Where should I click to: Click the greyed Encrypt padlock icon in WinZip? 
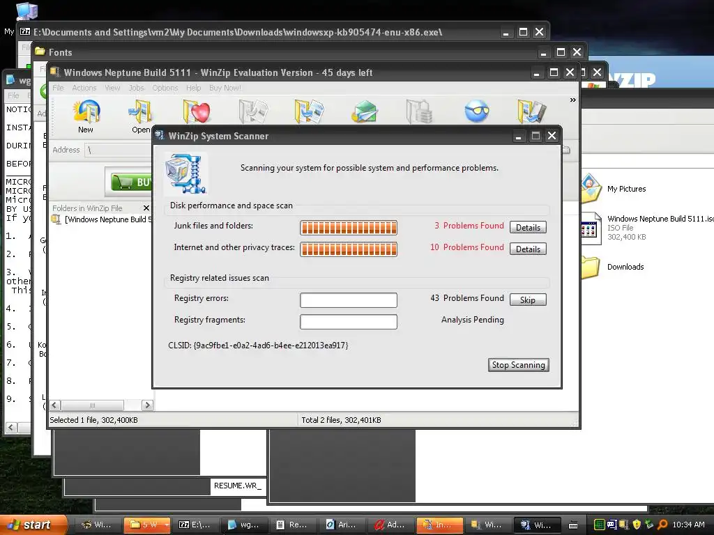coord(419,112)
